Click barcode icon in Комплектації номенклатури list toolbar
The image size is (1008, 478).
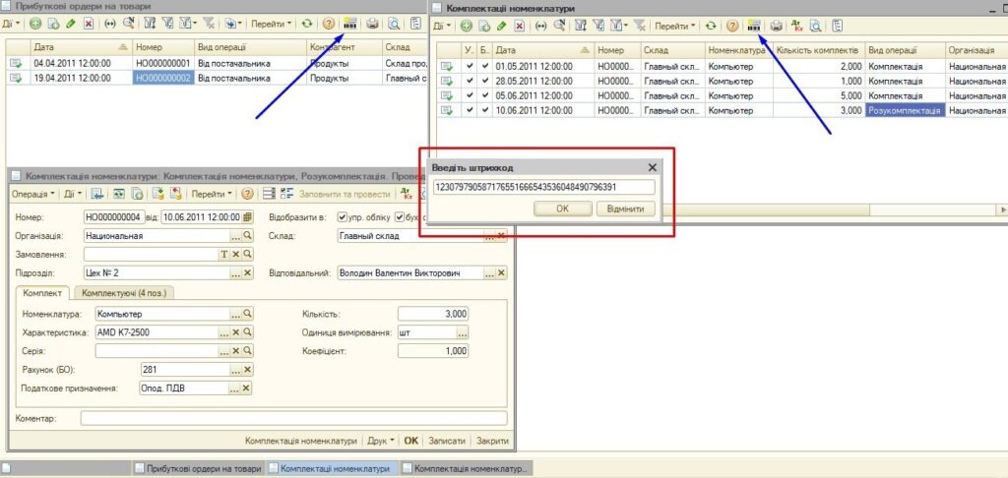tap(753, 25)
